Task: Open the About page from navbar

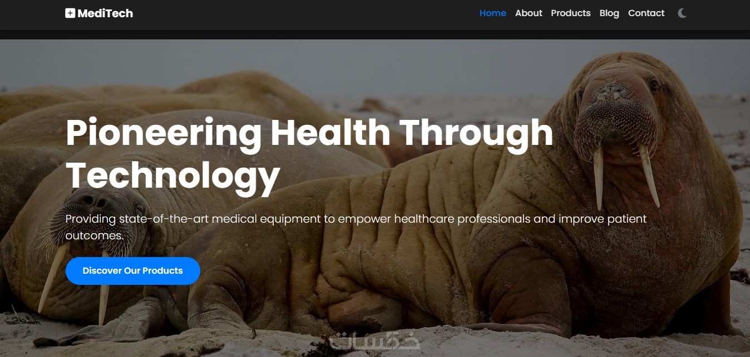Action: pos(529,13)
